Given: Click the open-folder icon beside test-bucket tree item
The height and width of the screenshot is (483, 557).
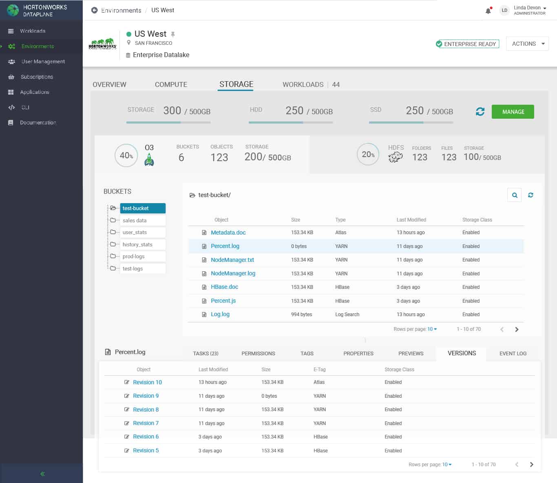Looking at the screenshot, I should [x=113, y=208].
